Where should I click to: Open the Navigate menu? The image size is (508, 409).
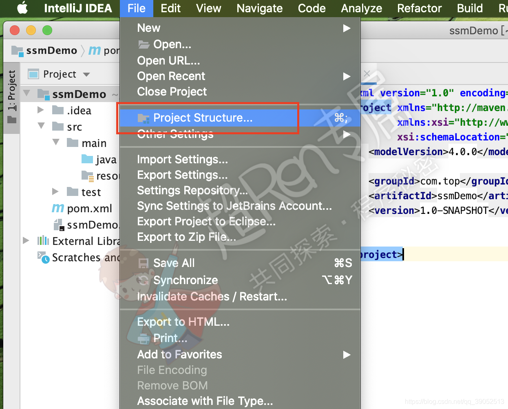[x=259, y=8]
